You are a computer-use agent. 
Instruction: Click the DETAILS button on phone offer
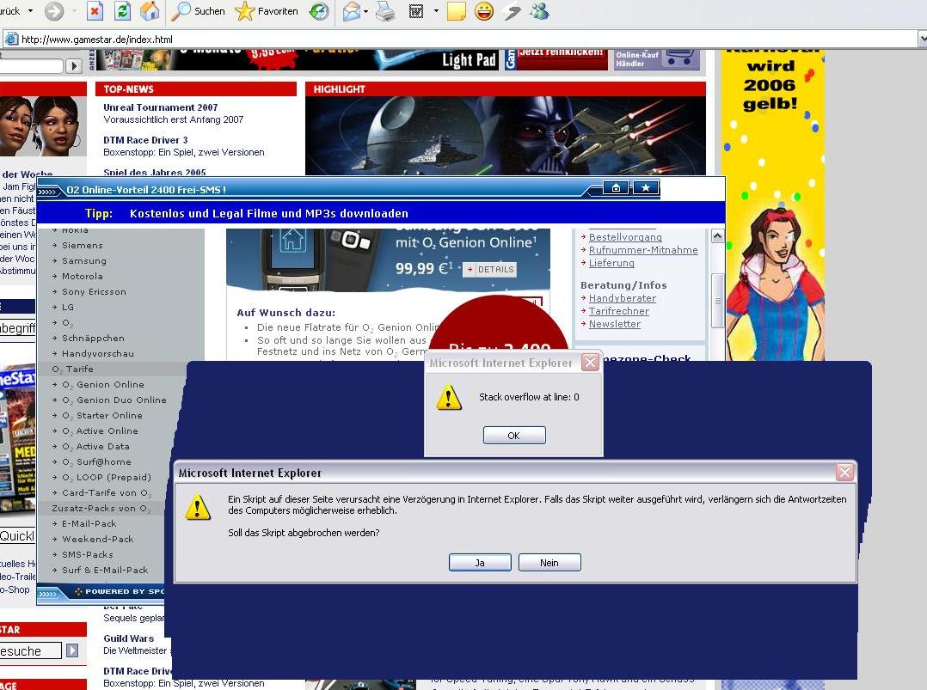click(489, 270)
